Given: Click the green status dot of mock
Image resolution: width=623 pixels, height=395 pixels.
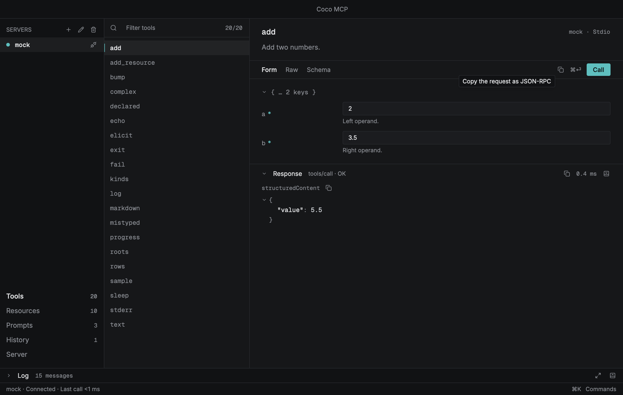Looking at the screenshot, I should coord(8,45).
